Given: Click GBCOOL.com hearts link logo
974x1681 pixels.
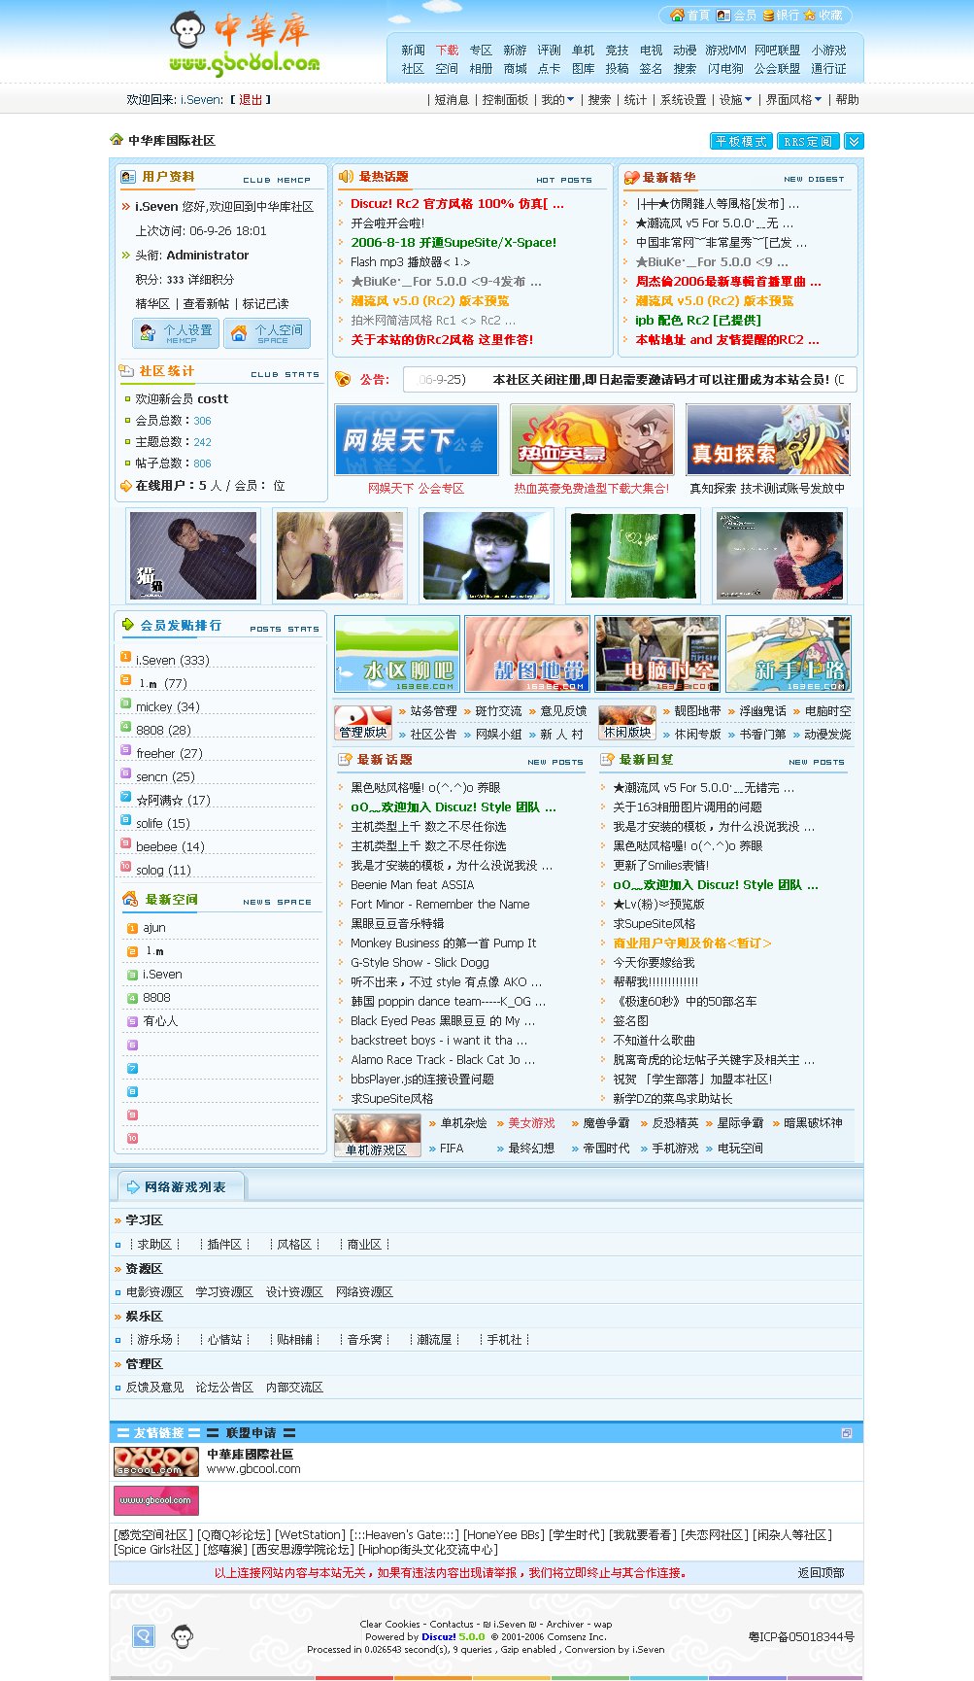Looking at the screenshot, I should (156, 1461).
